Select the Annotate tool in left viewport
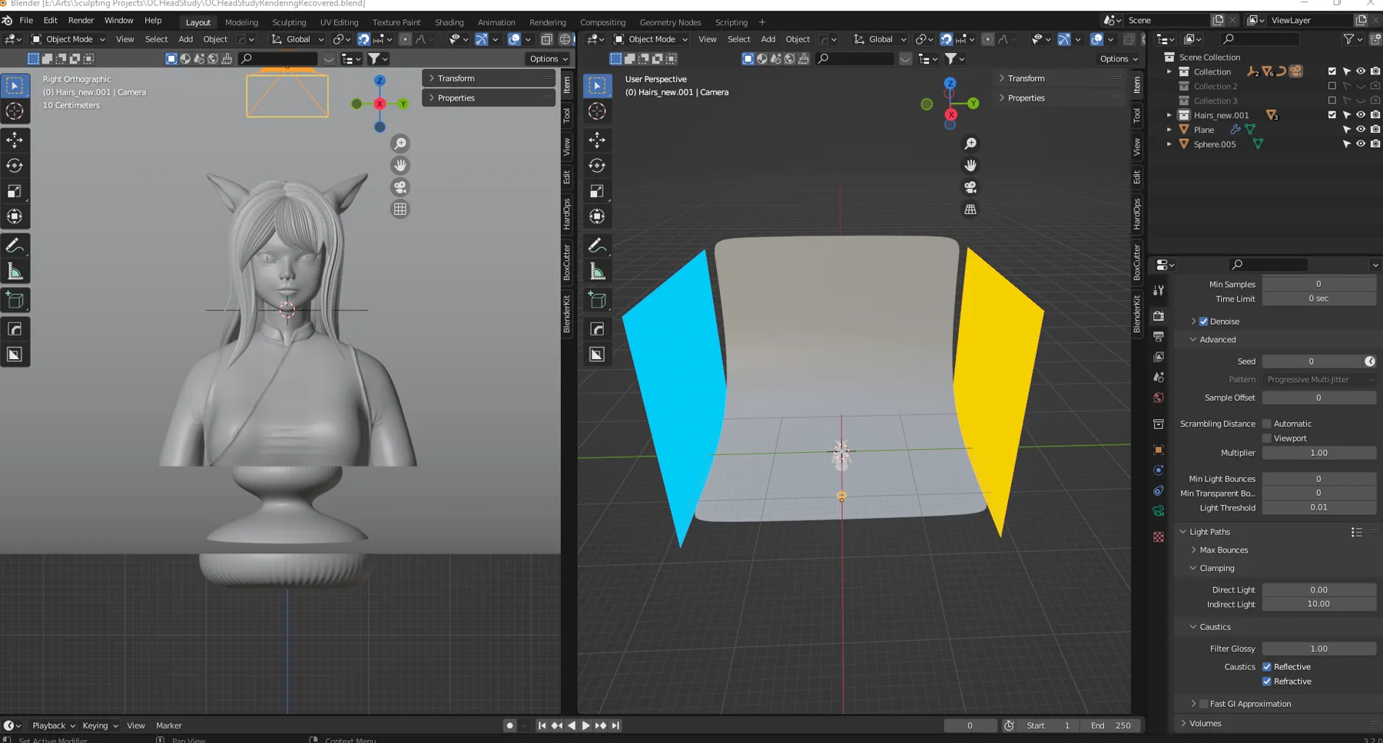This screenshot has height=743, width=1383. coord(15,246)
